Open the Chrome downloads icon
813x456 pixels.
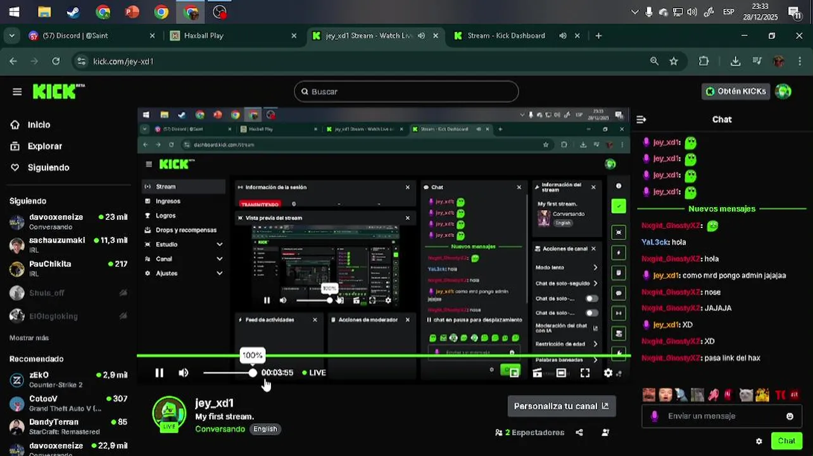tap(735, 61)
